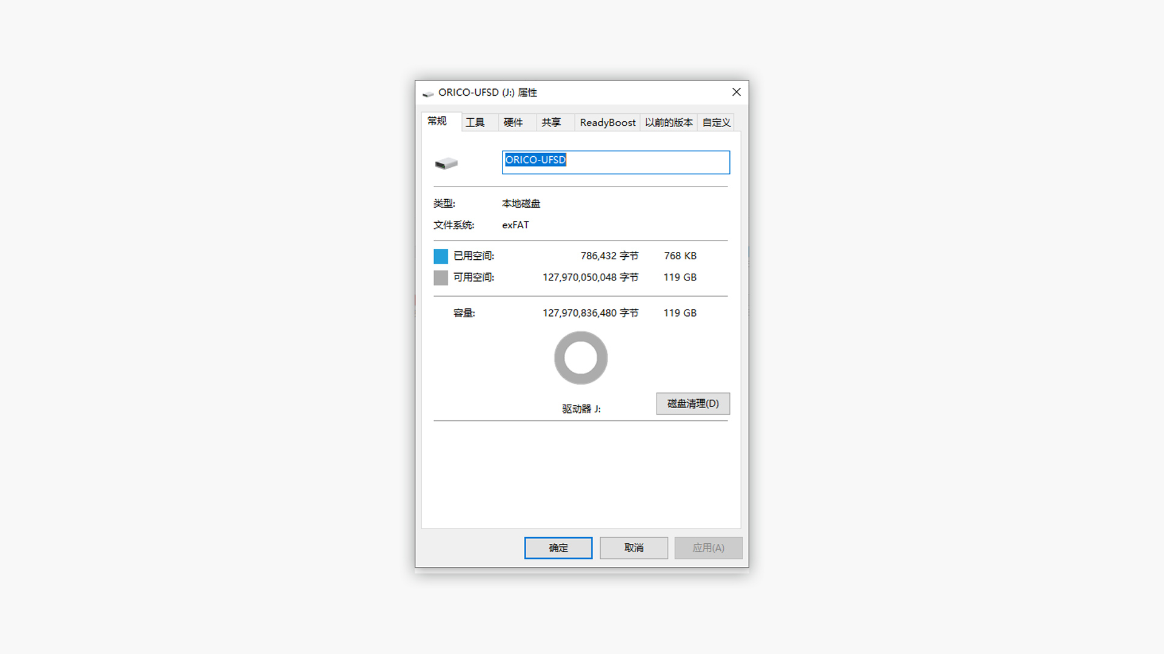1164x654 pixels.
Task: Select the 常规 tab
Action: click(437, 121)
